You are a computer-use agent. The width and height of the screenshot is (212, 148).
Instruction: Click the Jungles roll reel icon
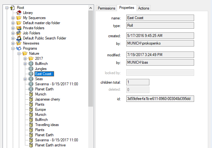click(31, 69)
